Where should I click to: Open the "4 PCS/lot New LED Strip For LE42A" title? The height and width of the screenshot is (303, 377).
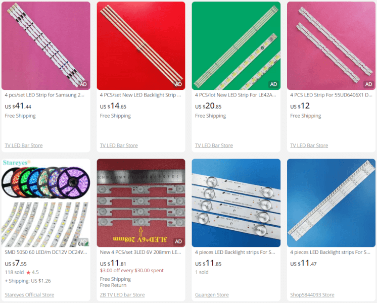point(235,95)
